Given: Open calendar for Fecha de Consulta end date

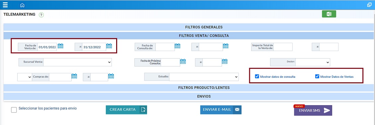Looking at the screenshot, I should tap(226, 46).
